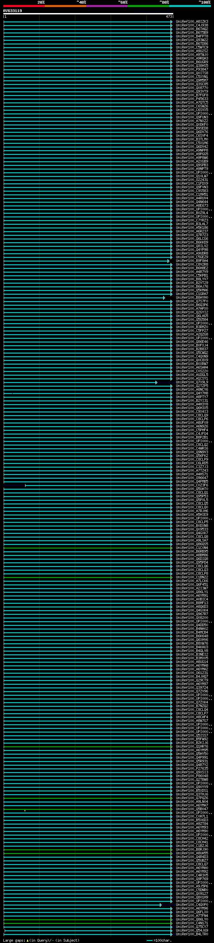Select label UniRef100_C8V2R8

[x=192, y=264]
